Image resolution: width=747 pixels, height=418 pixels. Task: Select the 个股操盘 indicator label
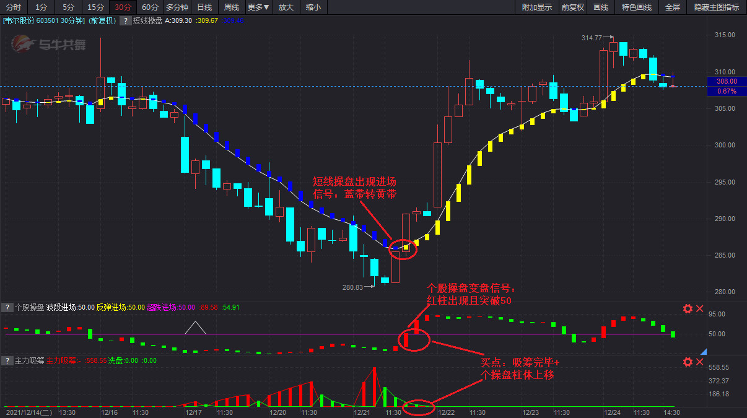[29, 307]
